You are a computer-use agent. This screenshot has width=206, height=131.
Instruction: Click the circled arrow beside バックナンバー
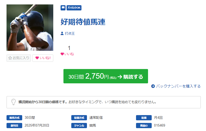coord(153,86)
